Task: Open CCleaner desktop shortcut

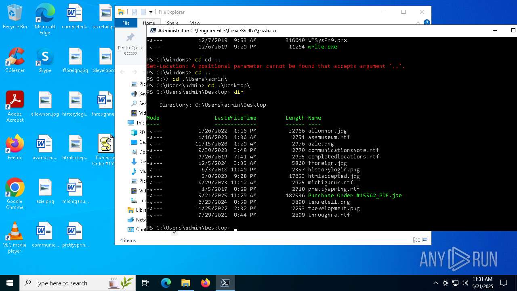Action: [15, 60]
